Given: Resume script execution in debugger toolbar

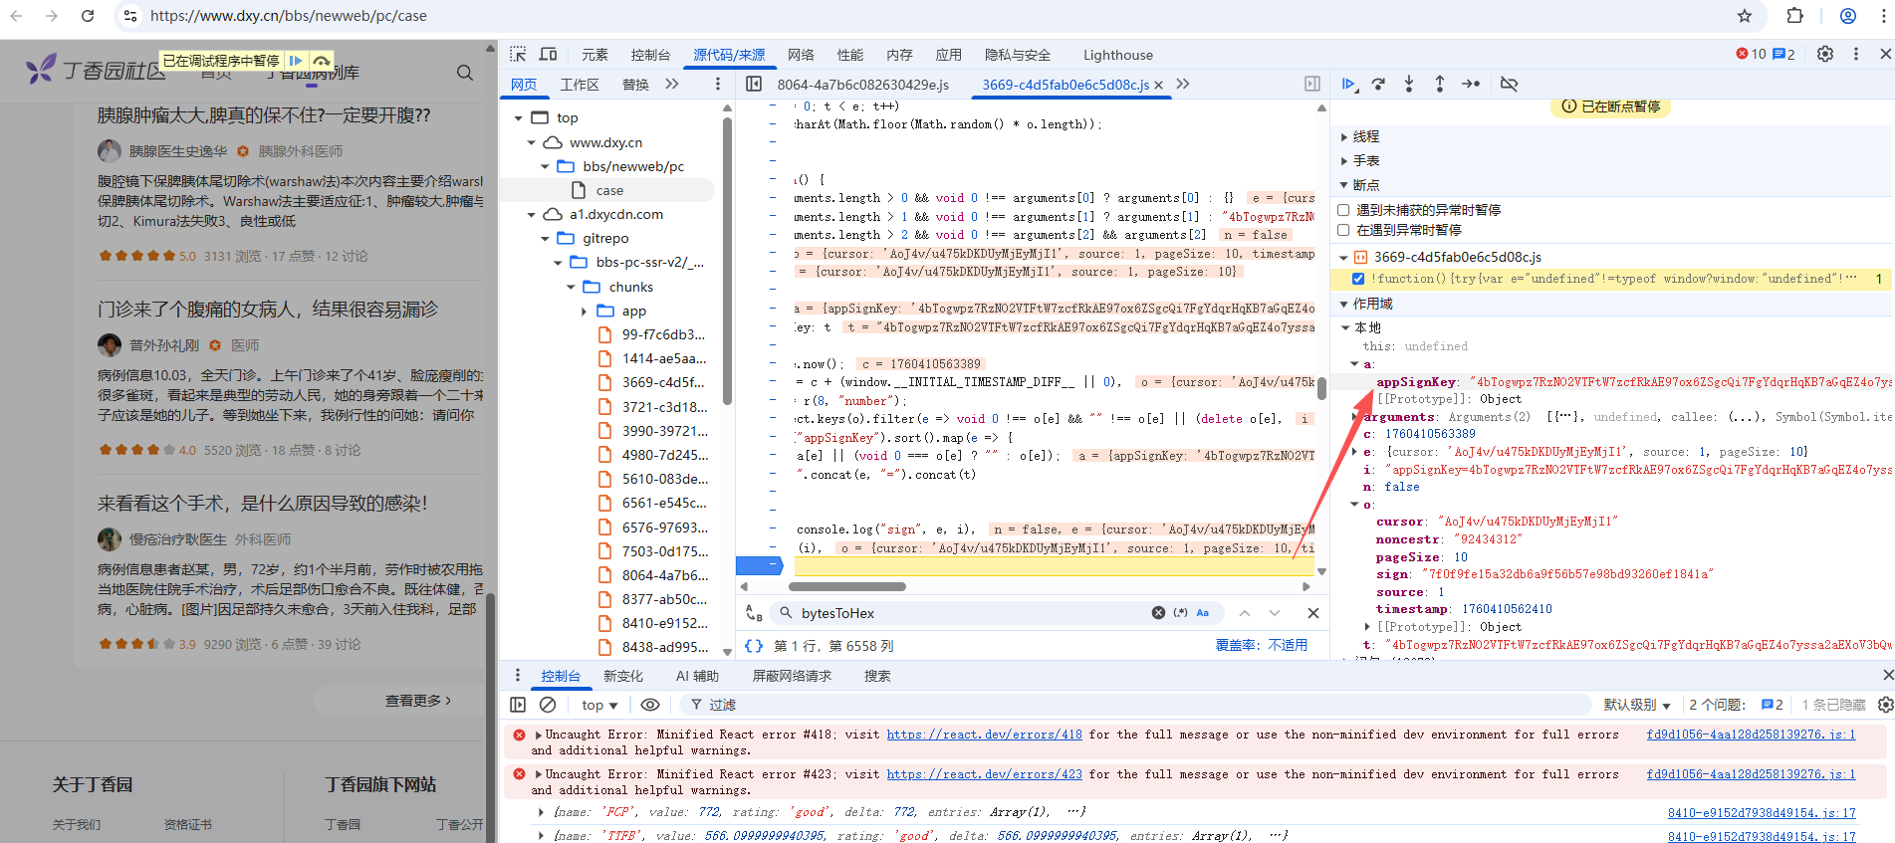Looking at the screenshot, I should point(1348,85).
